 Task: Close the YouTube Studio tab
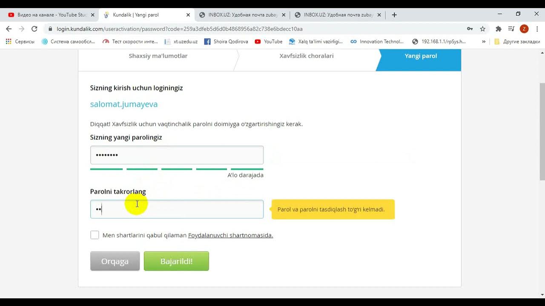pyautogui.click(x=93, y=15)
